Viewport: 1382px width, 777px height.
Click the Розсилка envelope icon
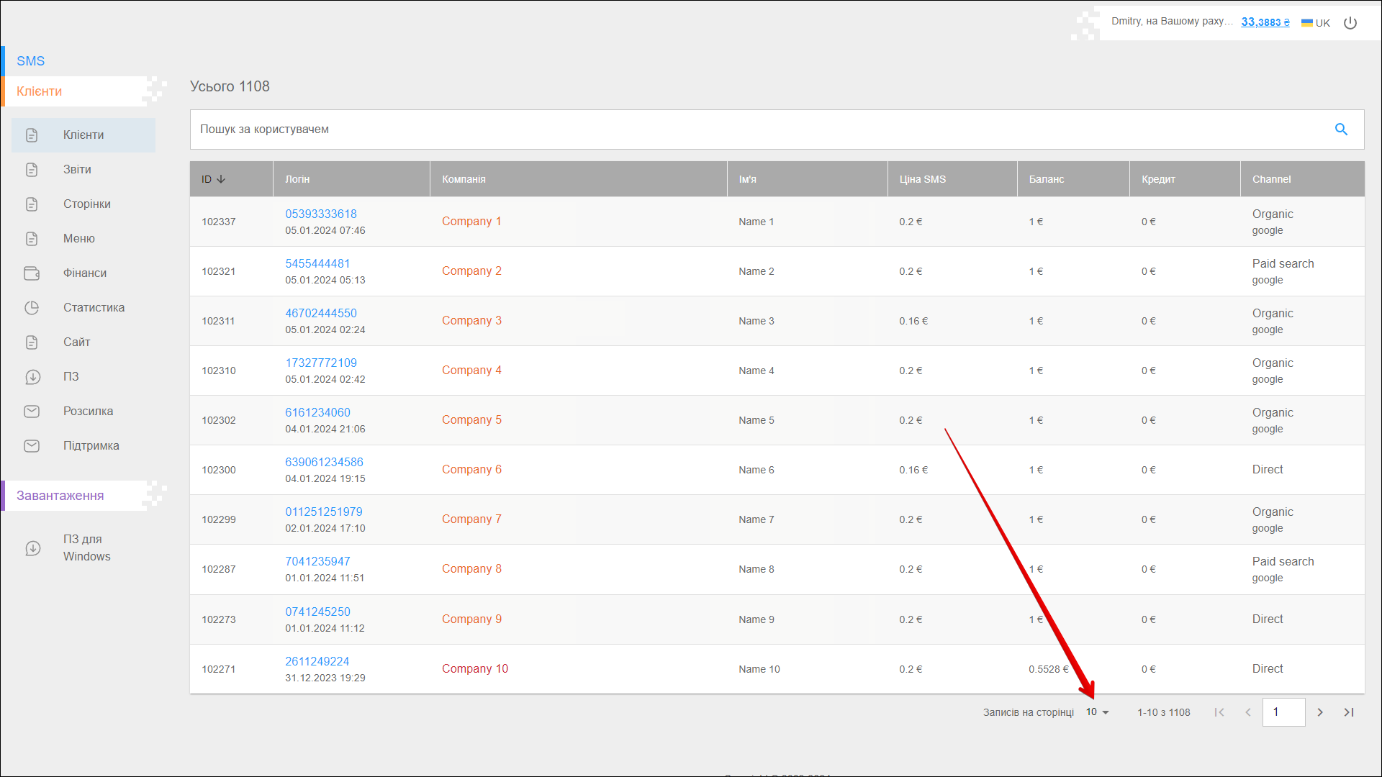pos(32,412)
